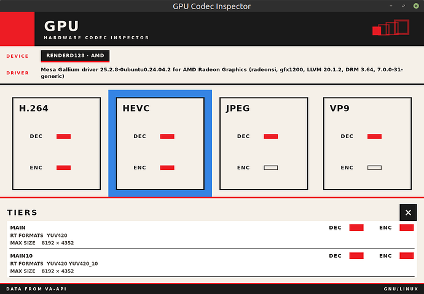Click the GPU Codec Inspector title bar text

click(x=212, y=6)
